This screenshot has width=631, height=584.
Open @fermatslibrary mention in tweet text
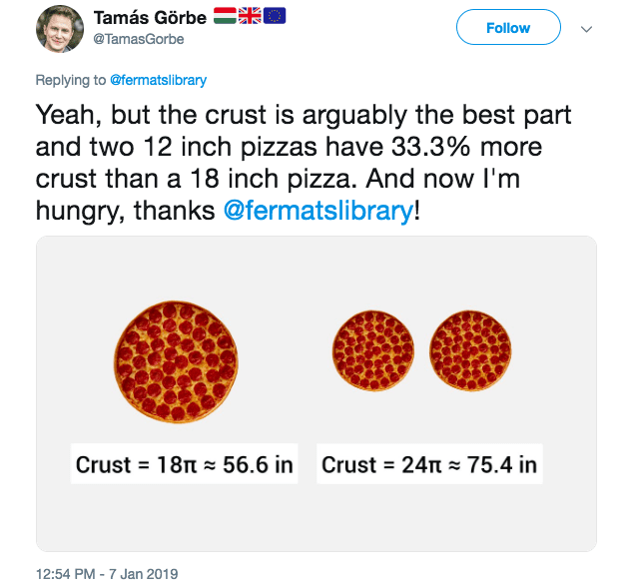coord(318,211)
